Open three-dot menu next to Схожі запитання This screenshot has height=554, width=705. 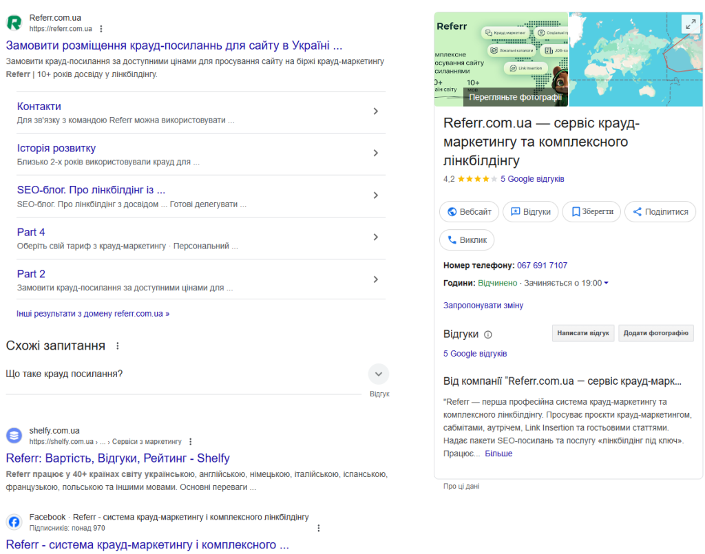tap(117, 345)
